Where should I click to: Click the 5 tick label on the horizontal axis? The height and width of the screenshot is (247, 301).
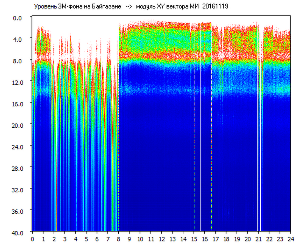pyautogui.click(x=86, y=239)
